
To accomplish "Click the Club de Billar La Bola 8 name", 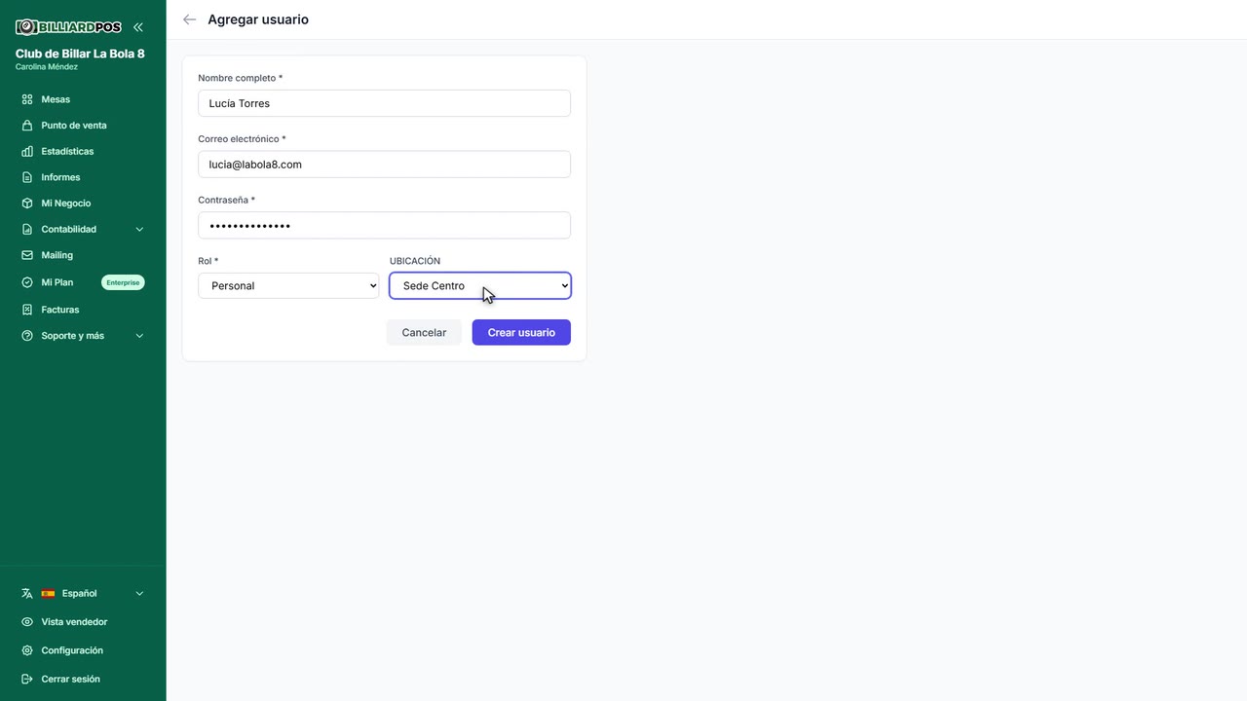I will 80,54.
